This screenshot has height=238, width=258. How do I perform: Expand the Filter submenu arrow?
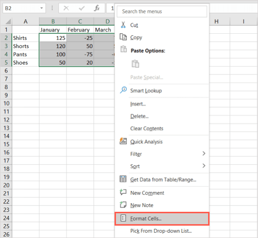point(204,153)
